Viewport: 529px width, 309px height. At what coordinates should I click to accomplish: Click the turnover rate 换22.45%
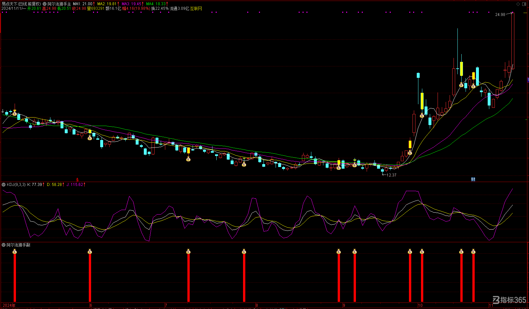(160, 8)
